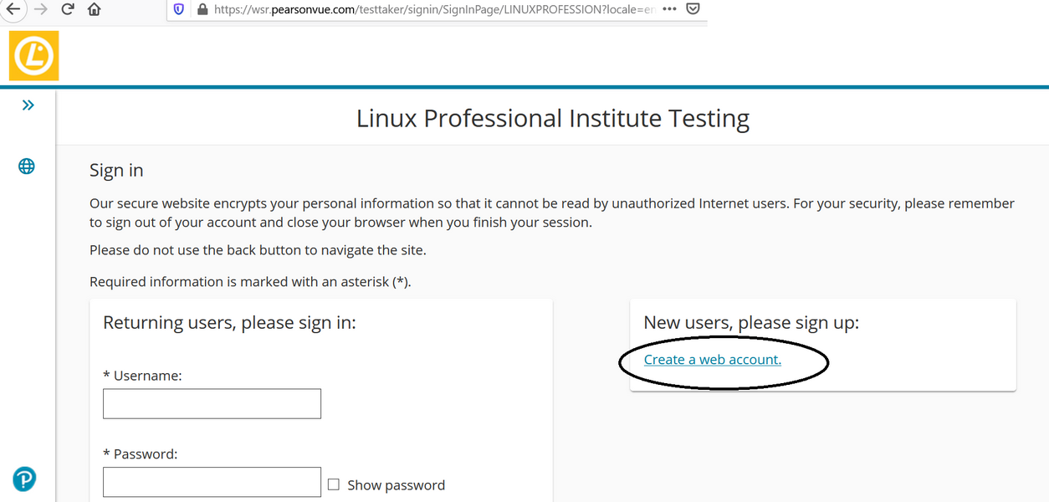This screenshot has height=502, width=1049.
Task: Enable the Show password checkbox
Action: [x=334, y=484]
